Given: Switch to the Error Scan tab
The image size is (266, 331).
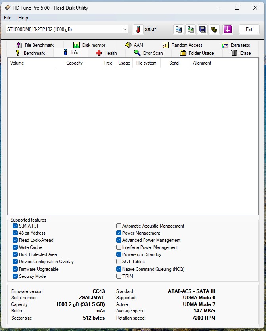Looking at the screenshot, I should pyautogui.click(x=148, y=53).
